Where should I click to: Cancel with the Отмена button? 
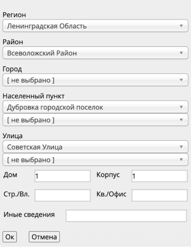(x=44, y=237)
